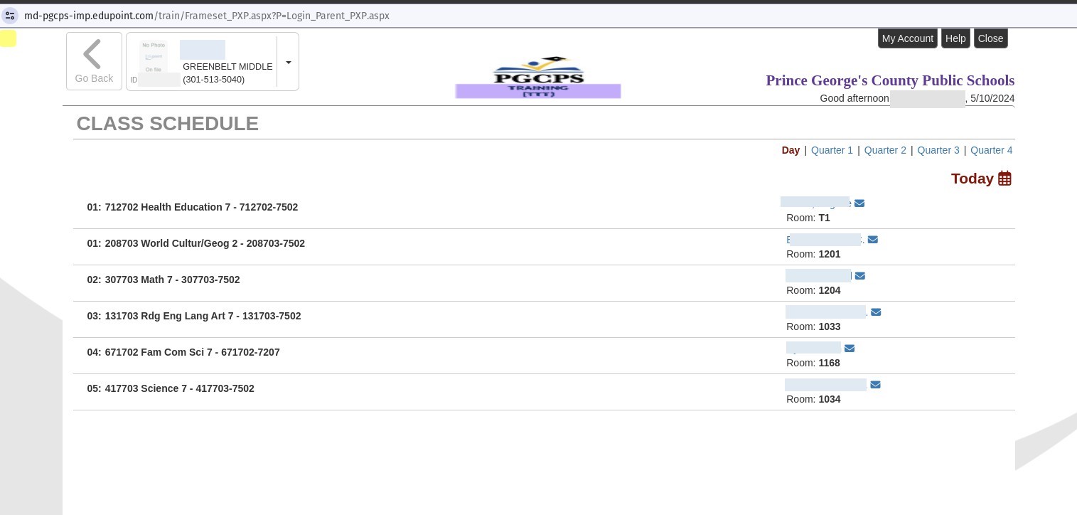The width and height of the screenshot is (1077, 515).
Task: Email the Math 7 teacher via envelope icon
Action: 860,276
